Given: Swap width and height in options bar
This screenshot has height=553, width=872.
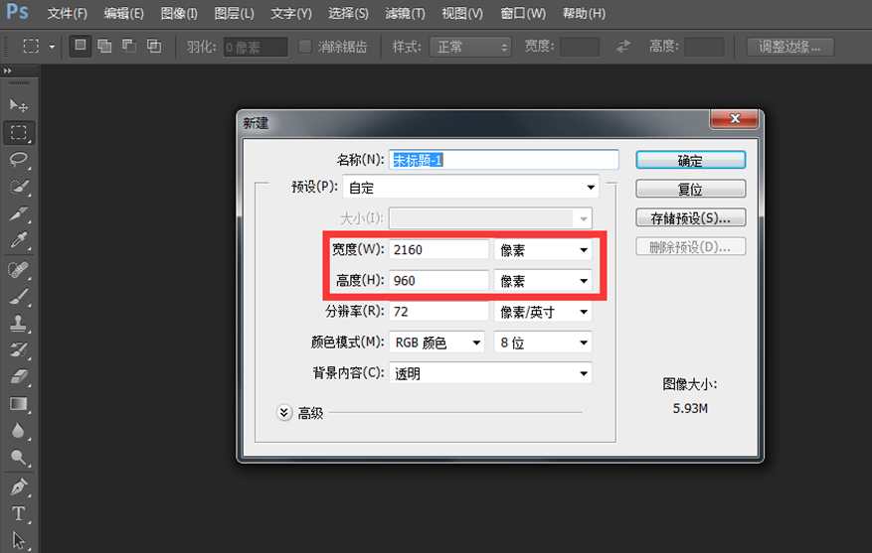Looking at the screenshot, I should pyautogui.click(x=623, y=46).
